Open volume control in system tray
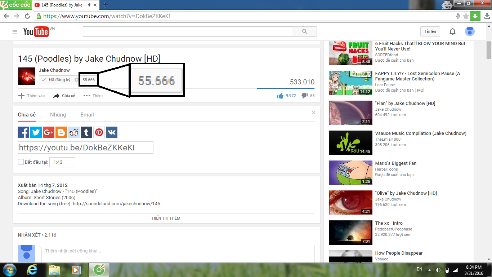This screenshot has width=492, height=277. (438, 270)
